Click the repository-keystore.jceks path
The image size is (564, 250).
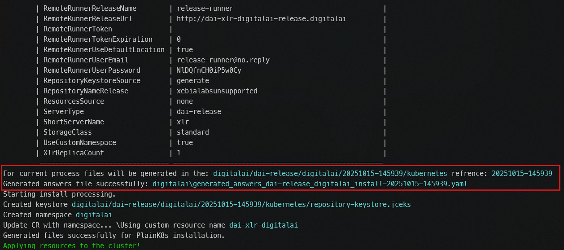[241, 205]
